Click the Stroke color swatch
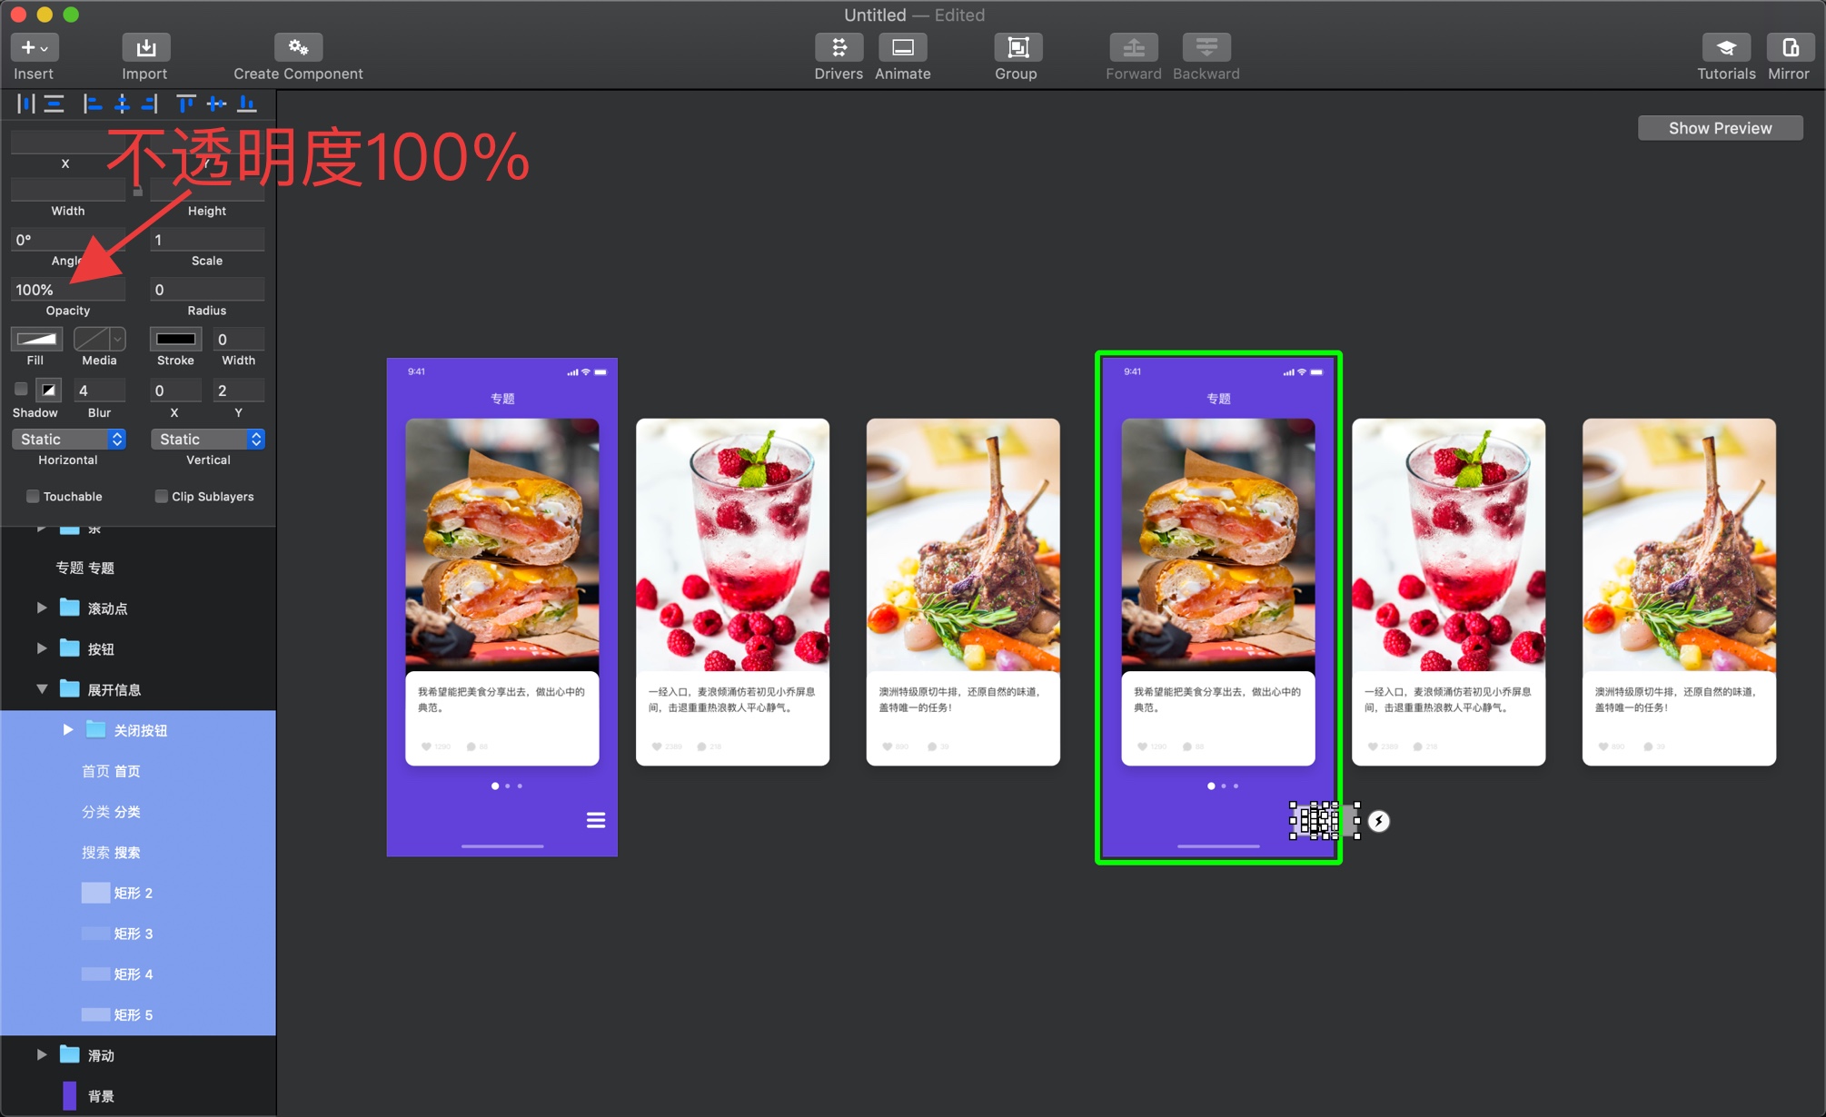 pyautogui.click(x=175, y=340)
